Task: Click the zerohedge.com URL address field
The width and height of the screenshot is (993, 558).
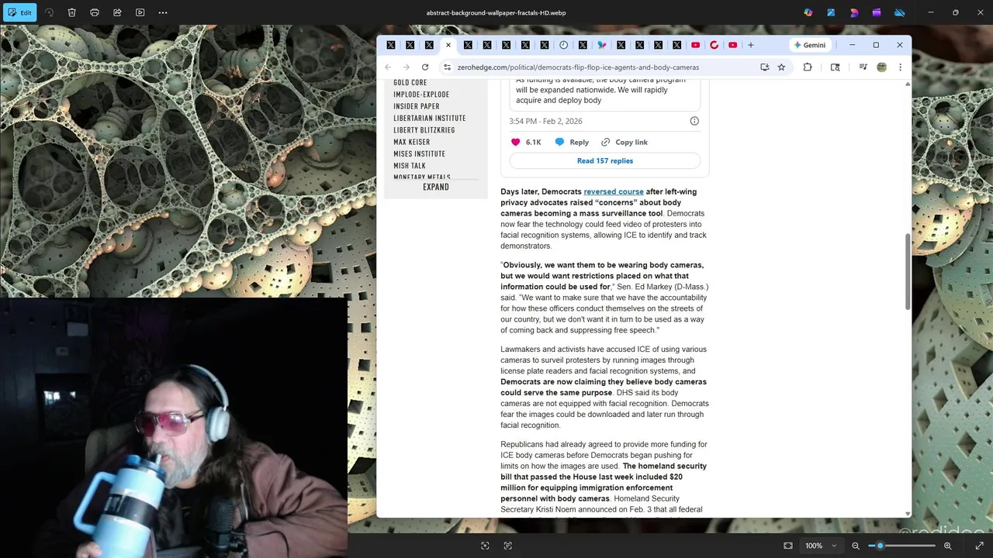Action: (x=578, y=67)
